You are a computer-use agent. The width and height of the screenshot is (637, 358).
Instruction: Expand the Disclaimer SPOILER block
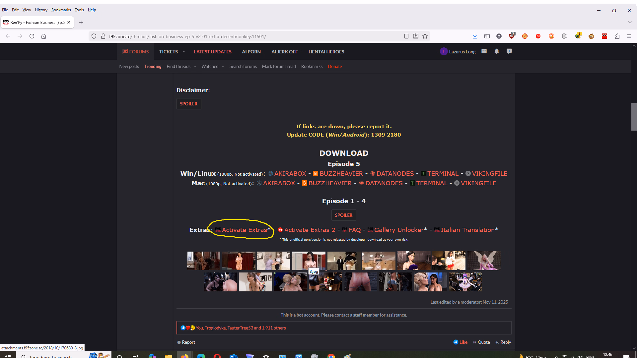[x=188, y=104]
